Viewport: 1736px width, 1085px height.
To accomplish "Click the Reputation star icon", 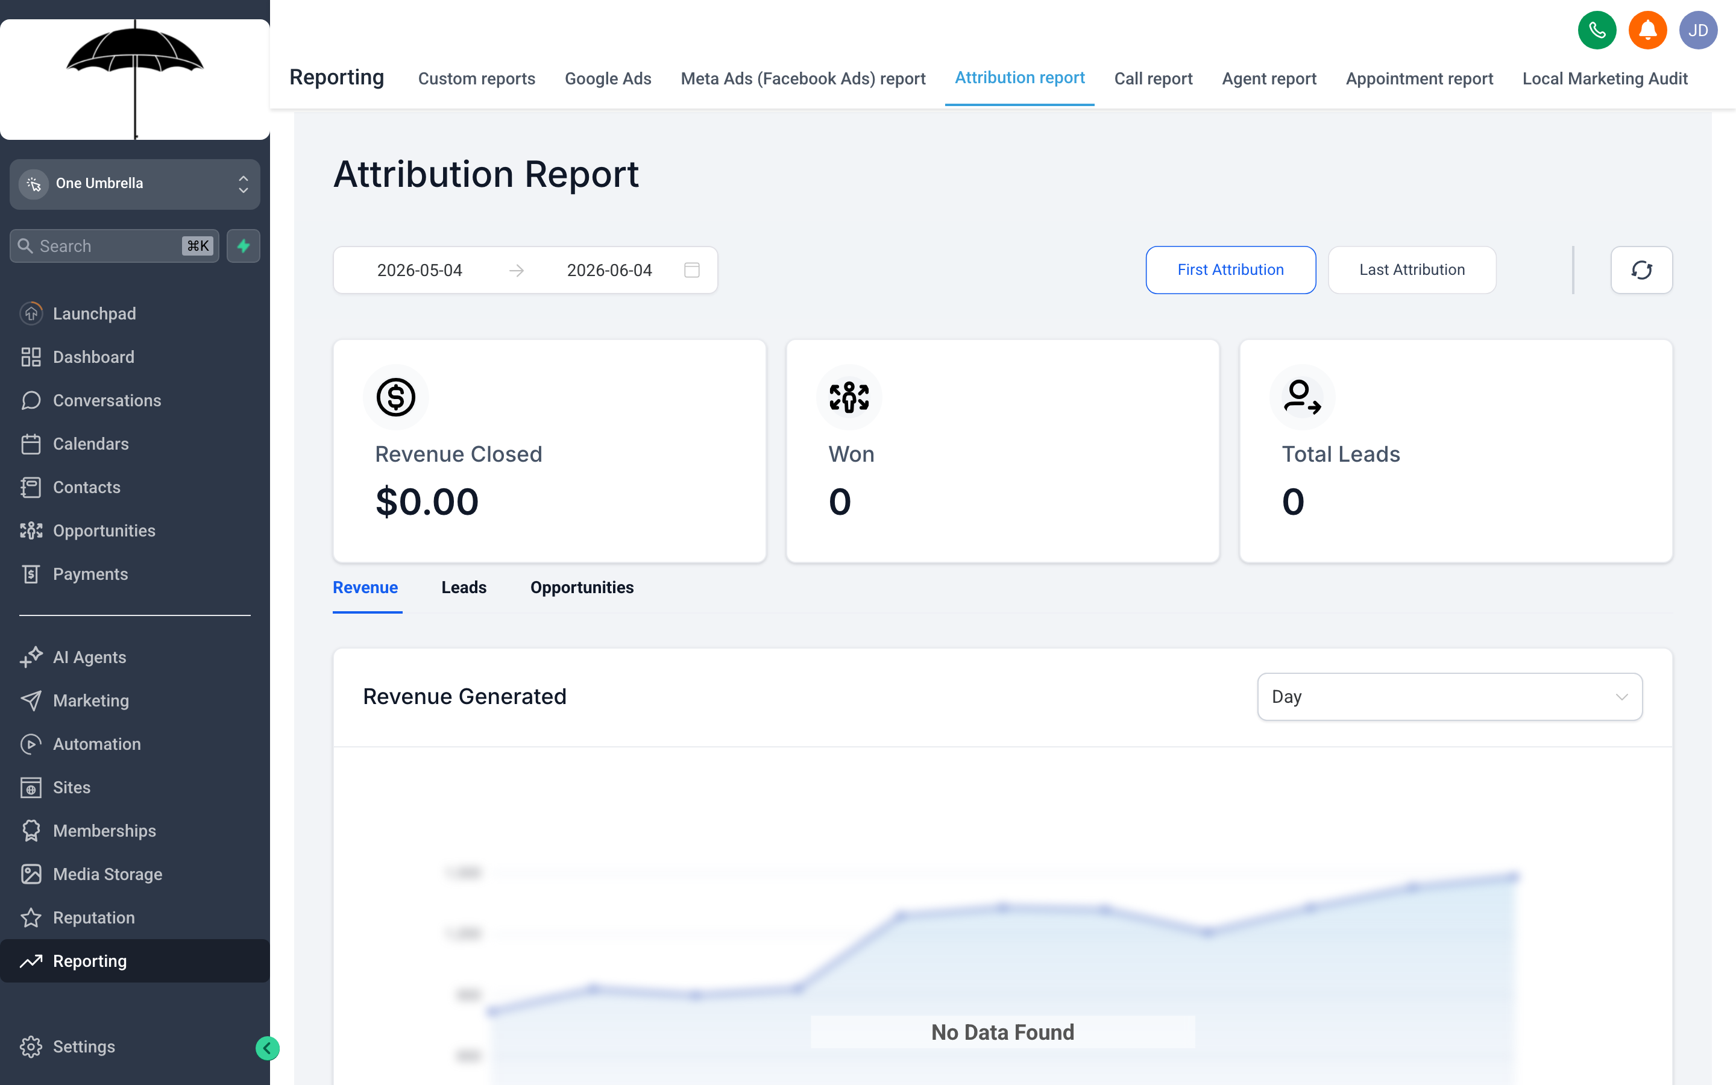I will pyautogui.click(x=31, y=918).
